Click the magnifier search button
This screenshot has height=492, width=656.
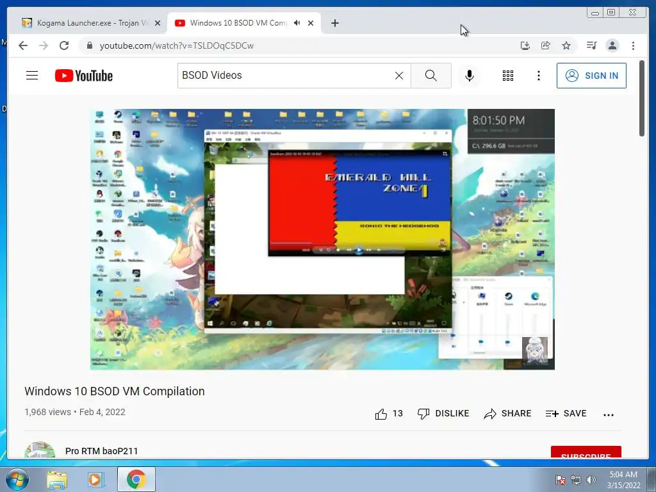coord(431,76)
